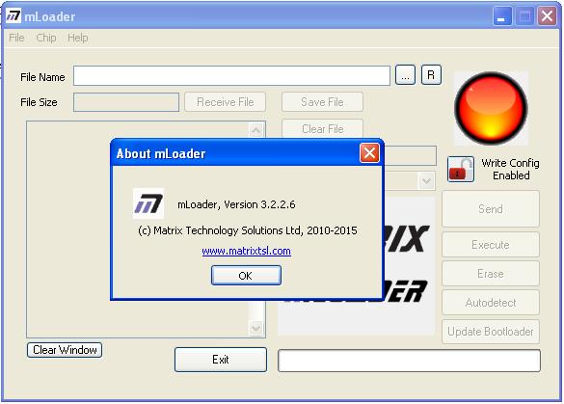The image size is (564, 404).
Task: Open dropdown arrow behind About dialog
Action: [426, 181]
